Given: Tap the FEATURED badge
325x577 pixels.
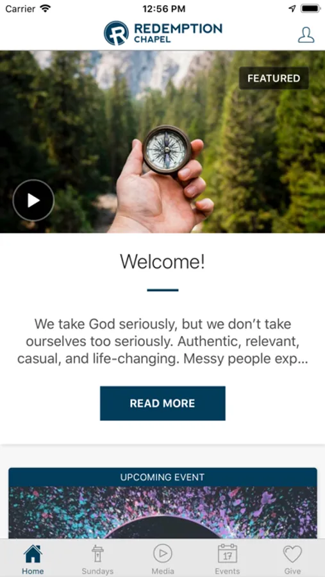Looking at the screenshot, I should click(x=274, y=78).
